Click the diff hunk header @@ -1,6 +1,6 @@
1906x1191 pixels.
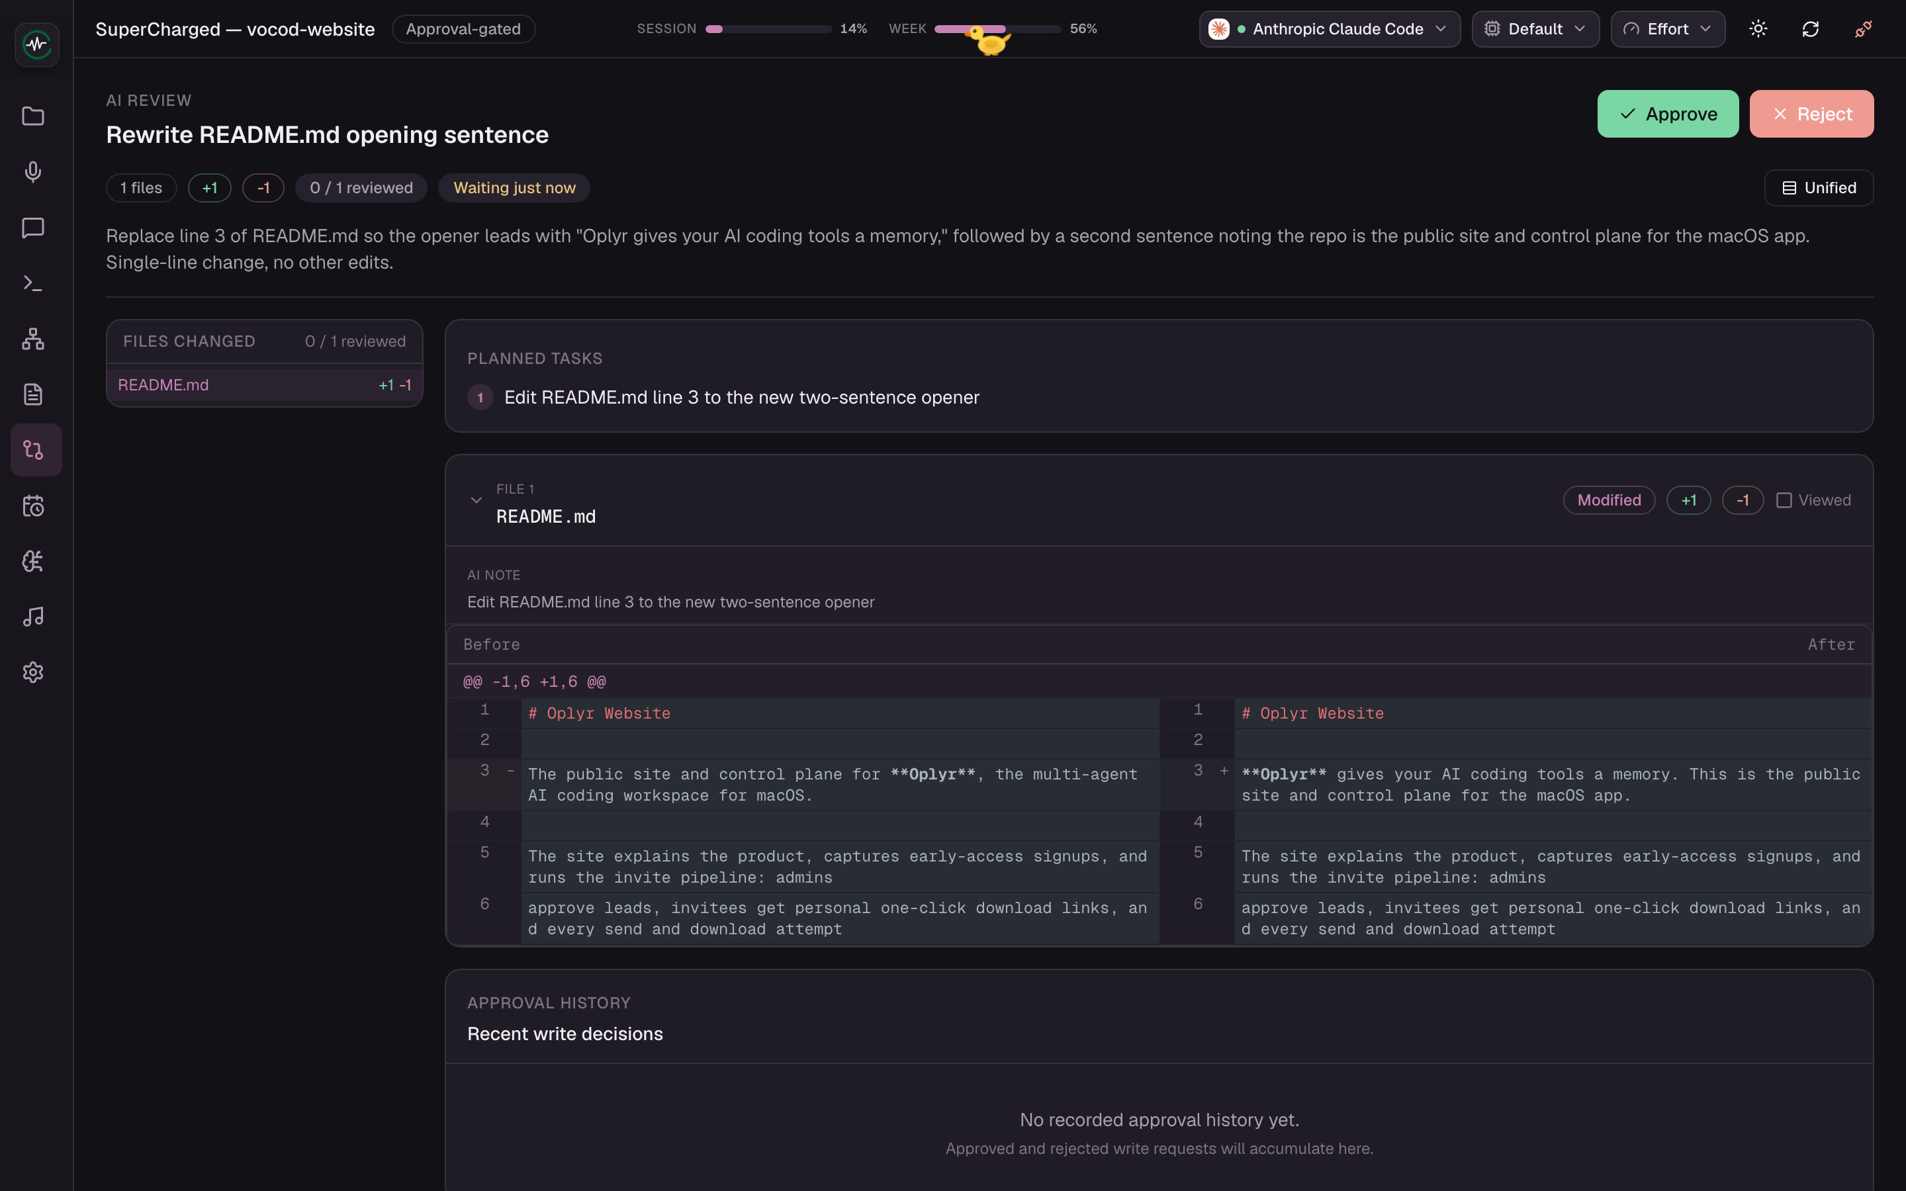(x=535, y=682)
